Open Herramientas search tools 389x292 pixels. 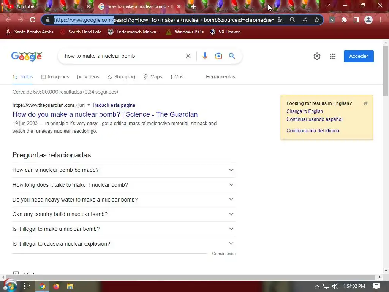220,77
